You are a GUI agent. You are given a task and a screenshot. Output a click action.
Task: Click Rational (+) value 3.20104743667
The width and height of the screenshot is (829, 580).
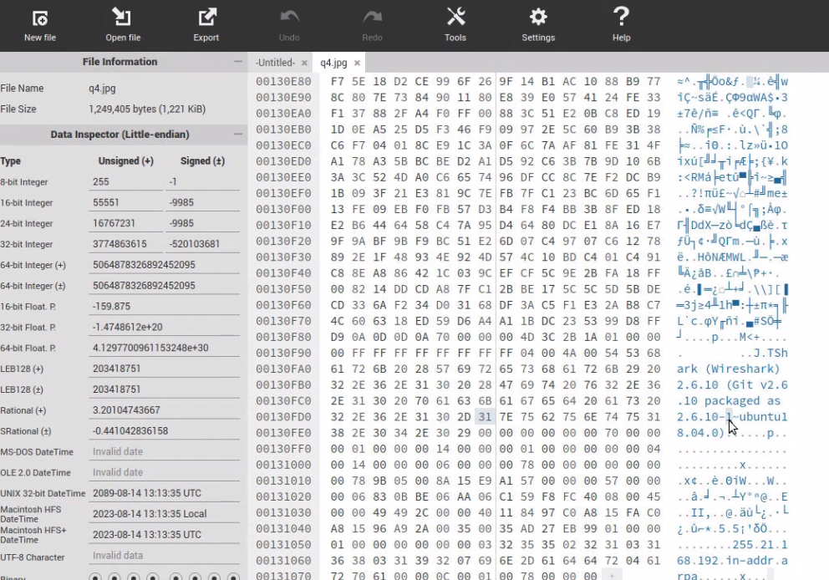pos(164,410)
